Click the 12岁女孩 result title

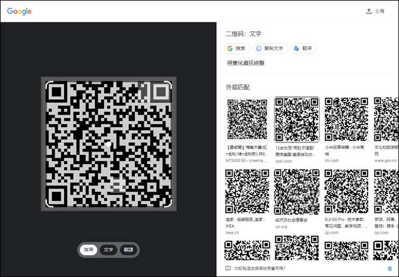295,151
